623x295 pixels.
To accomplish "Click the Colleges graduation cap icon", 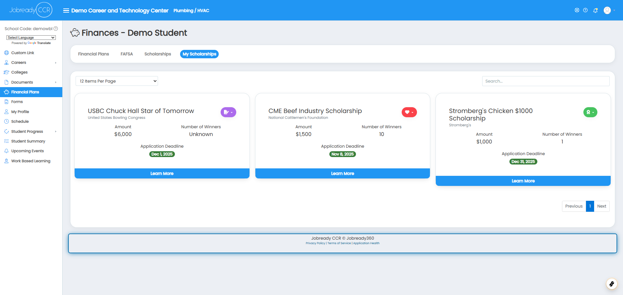I will click(x=6, y=72).
